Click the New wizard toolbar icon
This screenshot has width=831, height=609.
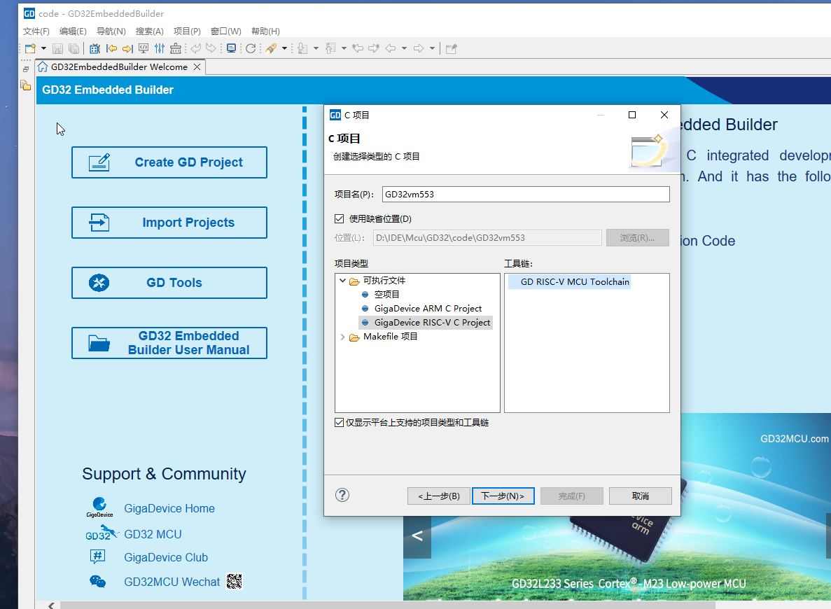click(x=30, y=48)
